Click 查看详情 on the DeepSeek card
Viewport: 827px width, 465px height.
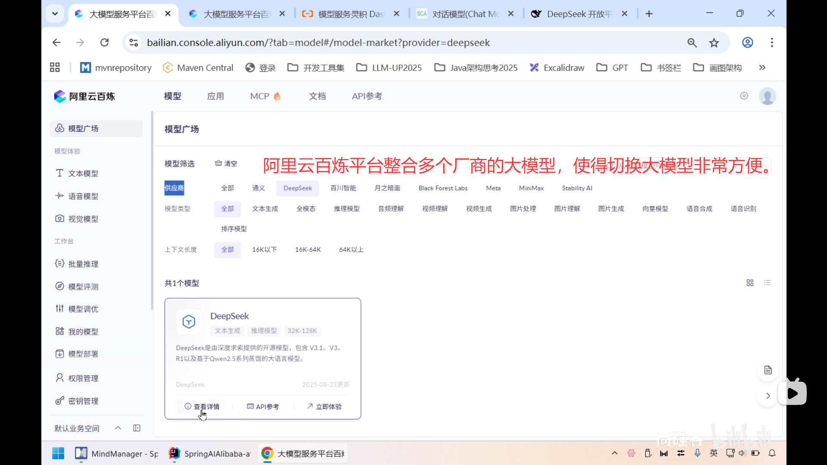[202, 406]
